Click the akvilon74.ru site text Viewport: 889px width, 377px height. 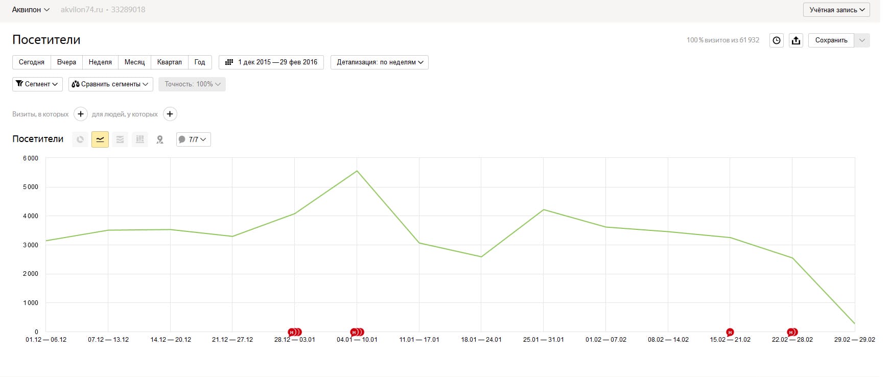pos(82,10)
